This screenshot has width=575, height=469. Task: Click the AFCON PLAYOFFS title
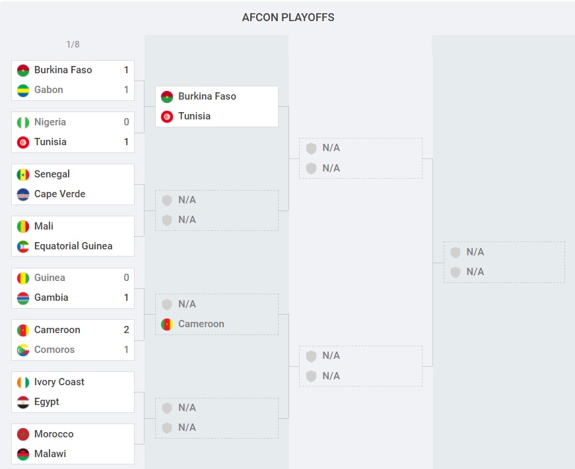tap(288, 17)
